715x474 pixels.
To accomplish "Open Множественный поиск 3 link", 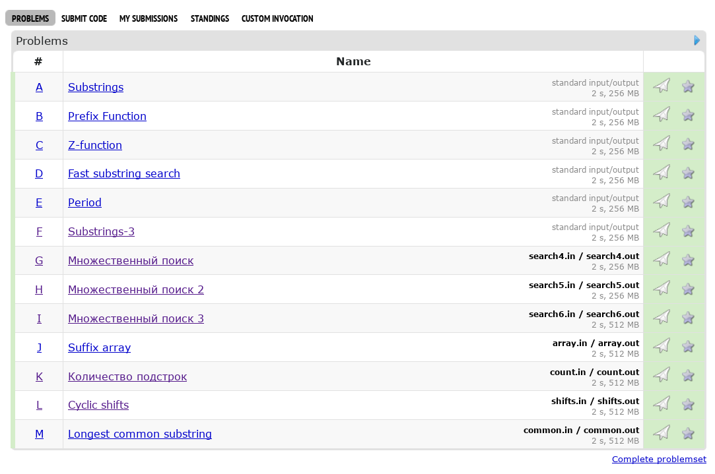I will coord(136,318).
